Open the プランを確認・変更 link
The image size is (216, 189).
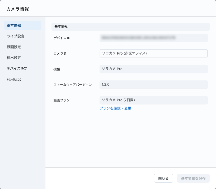(116, 108)
